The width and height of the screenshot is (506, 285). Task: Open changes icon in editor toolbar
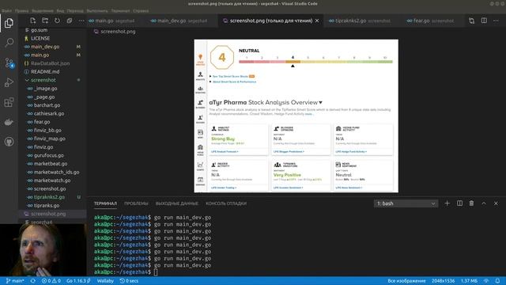pos(471,21)
